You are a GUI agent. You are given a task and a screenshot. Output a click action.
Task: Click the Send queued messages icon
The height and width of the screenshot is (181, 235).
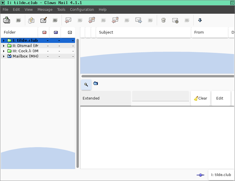(x=31, y=20)
